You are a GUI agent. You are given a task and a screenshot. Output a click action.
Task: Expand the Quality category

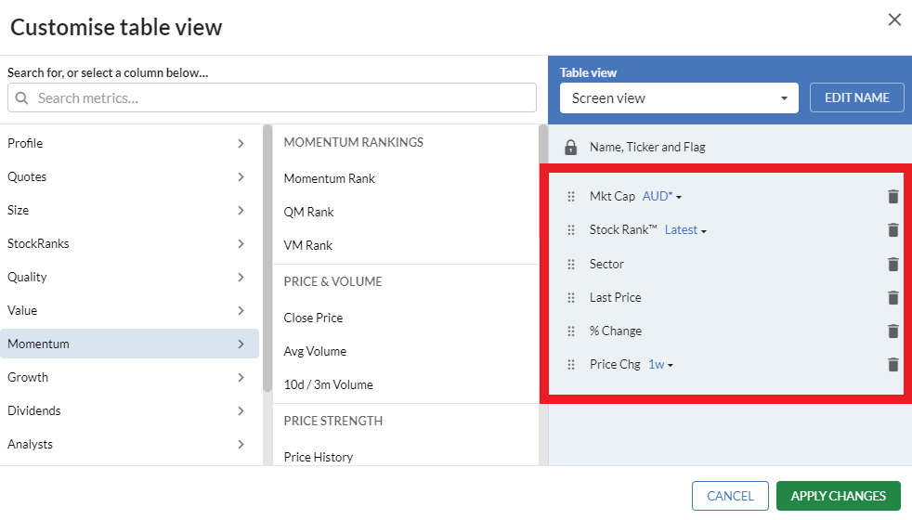127,277
